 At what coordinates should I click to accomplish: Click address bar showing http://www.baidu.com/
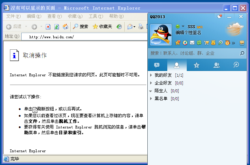pyautogui.click(x=85, y=37)
